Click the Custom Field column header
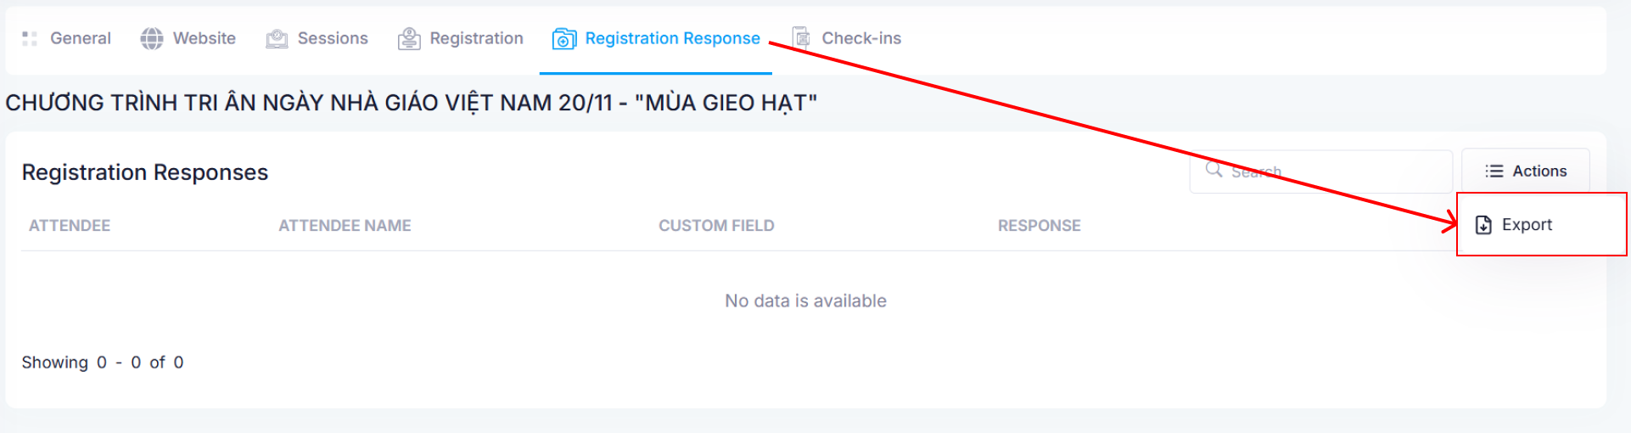 716,226
